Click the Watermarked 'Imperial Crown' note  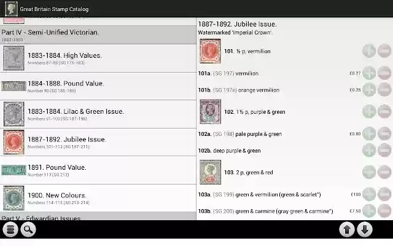[x=235, y=33]
